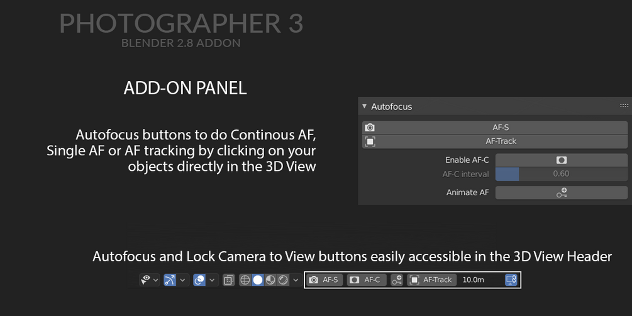Open the dropdown next to the overlays icon
Screen dimensions: 632x316
pyautogui.click(x=212, y=280)
